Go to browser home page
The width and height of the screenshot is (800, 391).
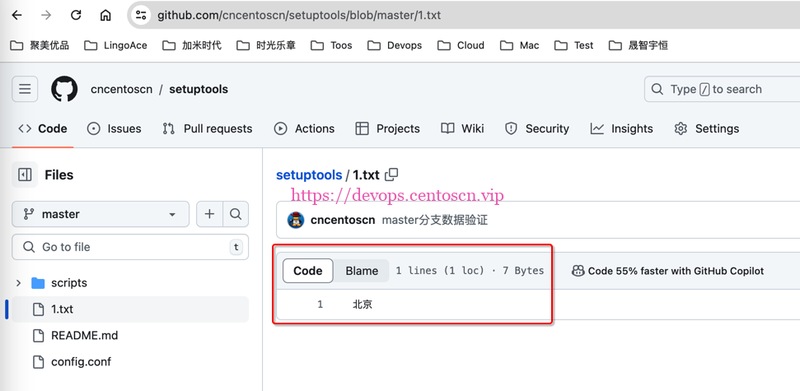(105, 15)
